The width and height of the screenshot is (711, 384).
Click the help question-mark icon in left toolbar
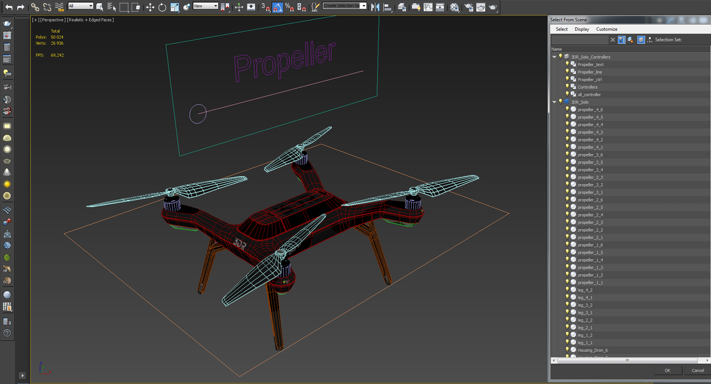[7, 333]
